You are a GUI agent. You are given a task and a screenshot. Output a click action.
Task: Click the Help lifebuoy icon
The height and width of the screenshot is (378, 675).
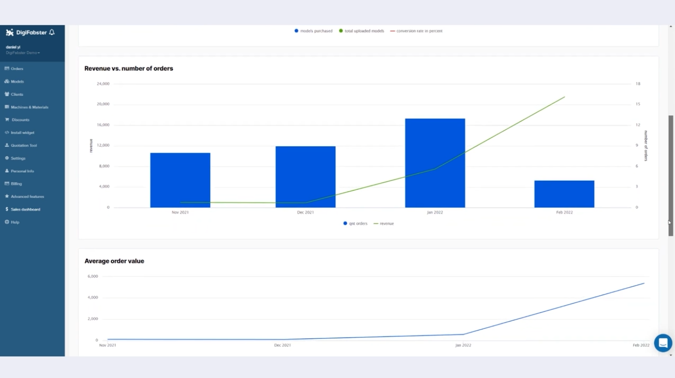(x=7, y=222)
